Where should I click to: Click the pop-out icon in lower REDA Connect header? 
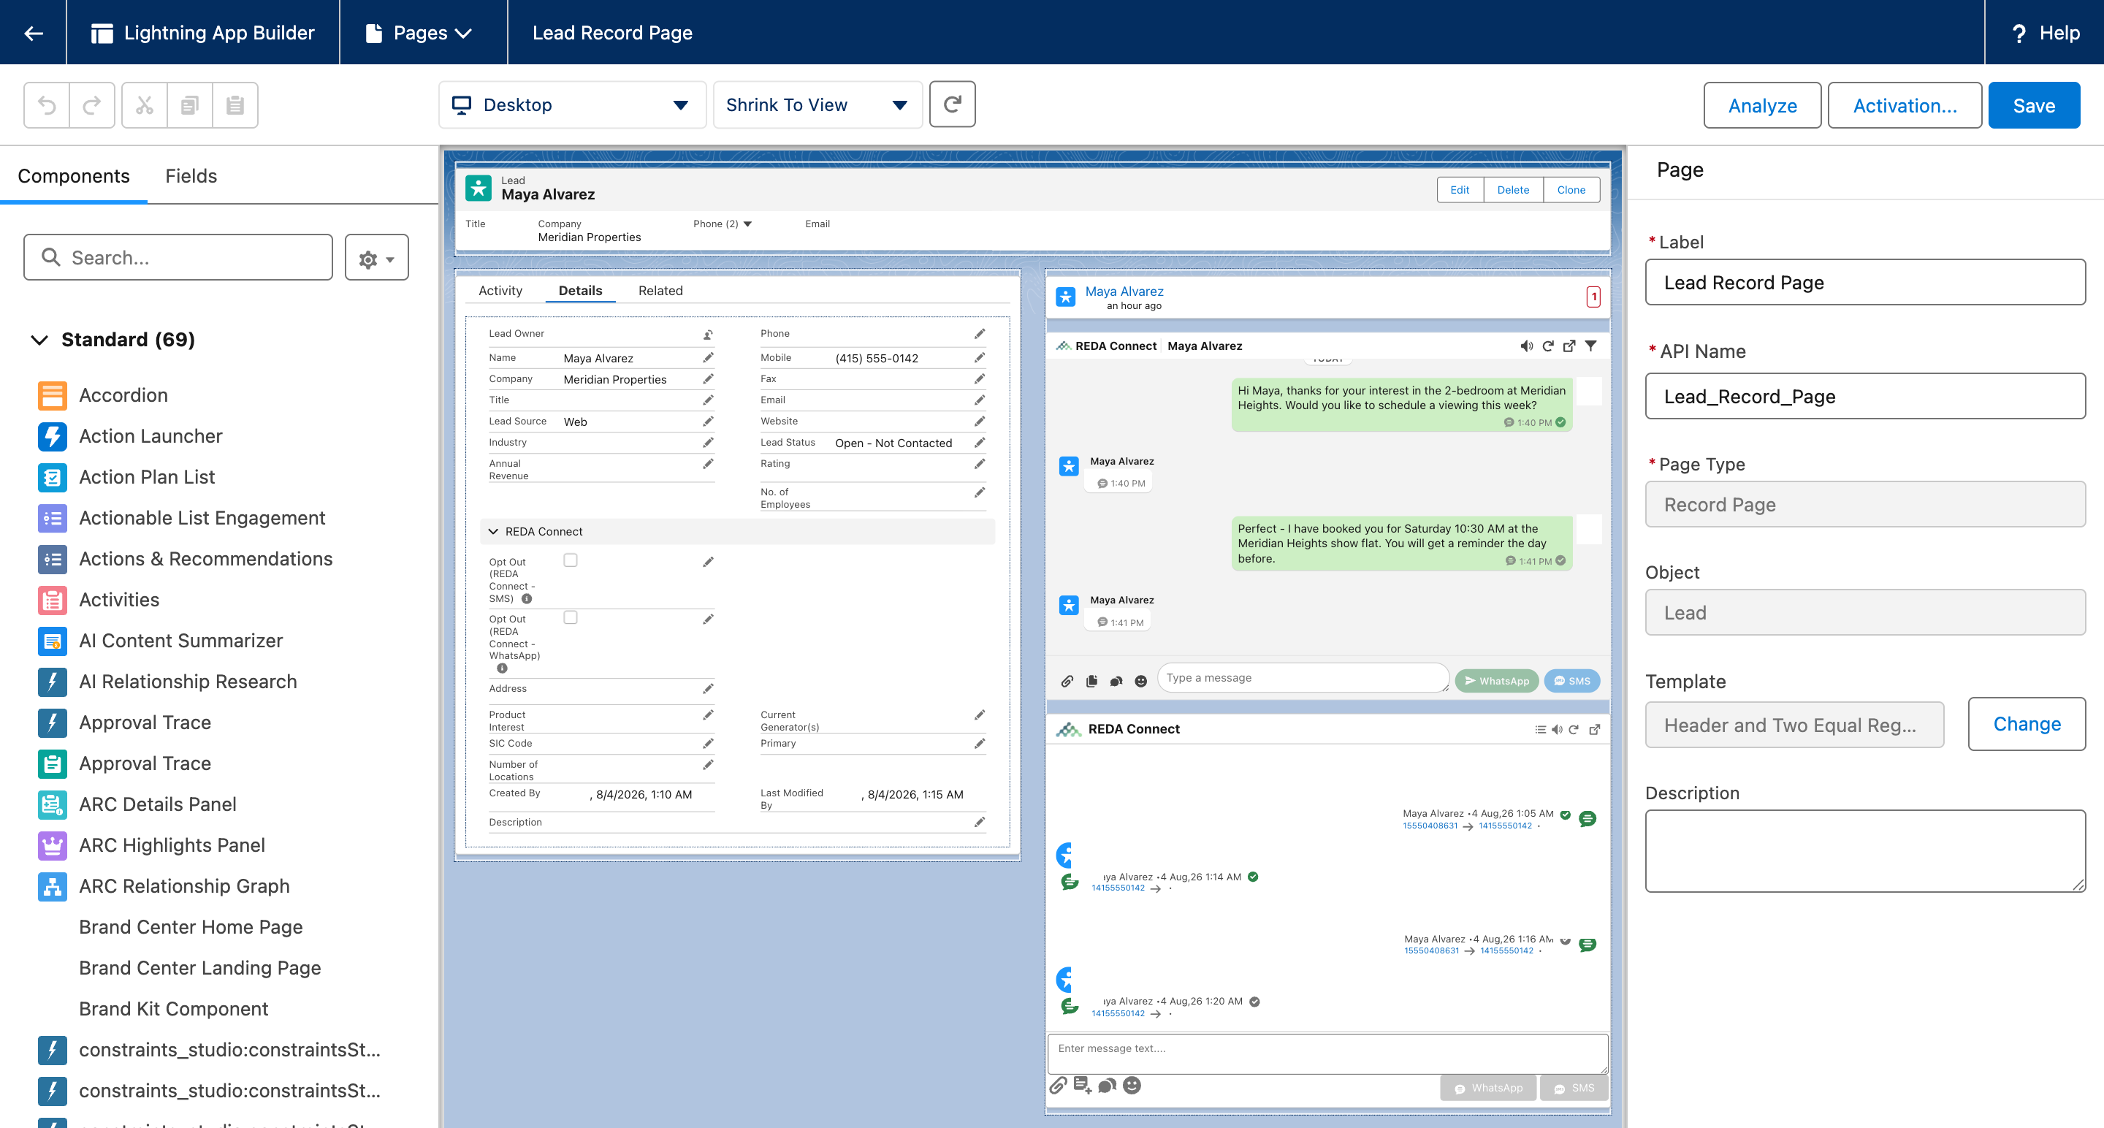click(x=1594, y=729)
